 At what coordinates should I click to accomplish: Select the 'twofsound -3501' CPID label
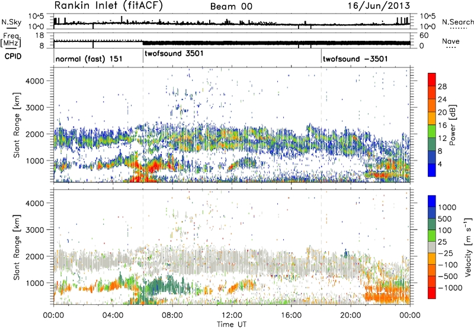[x=355, y=59]
